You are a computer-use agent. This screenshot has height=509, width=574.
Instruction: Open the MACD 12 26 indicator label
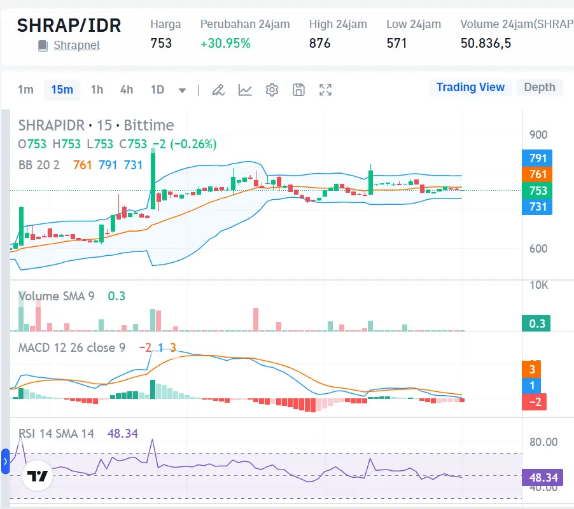click(70, 348)
